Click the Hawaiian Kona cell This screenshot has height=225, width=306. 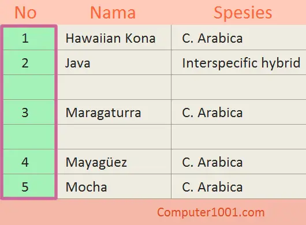point(114,37)
